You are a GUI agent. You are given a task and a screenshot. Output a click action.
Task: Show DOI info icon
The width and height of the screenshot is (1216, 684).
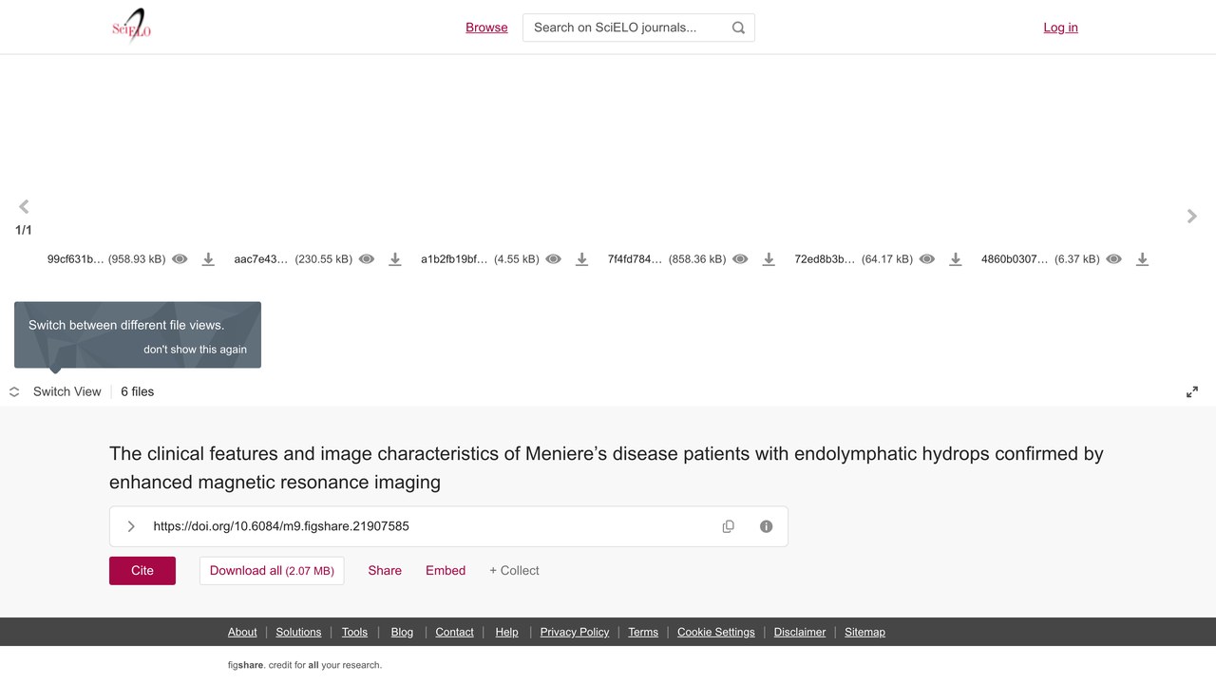[x=767, y=526]
